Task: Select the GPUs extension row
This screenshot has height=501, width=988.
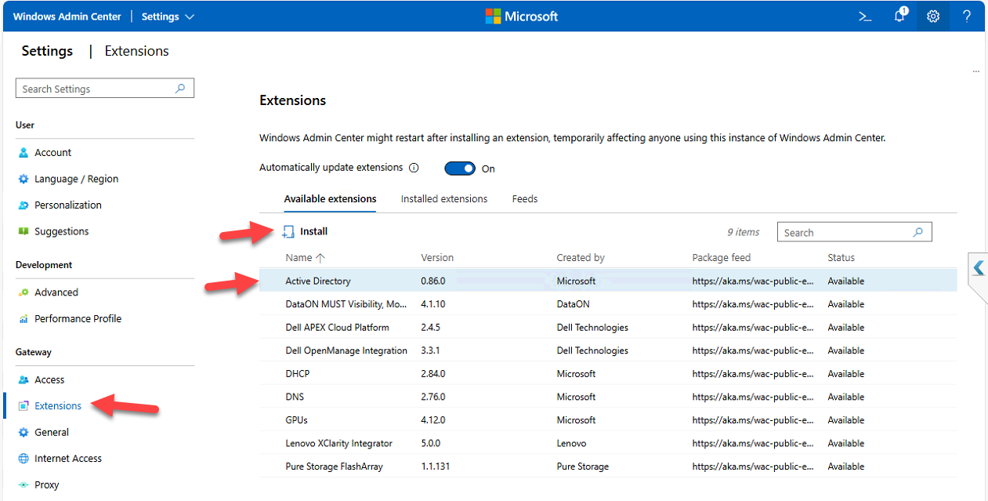Action: (608, 420)
